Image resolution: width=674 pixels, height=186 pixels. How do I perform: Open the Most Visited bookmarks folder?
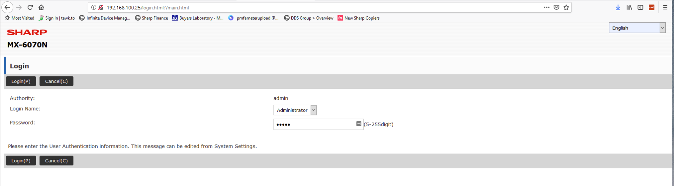click(x=20, y=18)
